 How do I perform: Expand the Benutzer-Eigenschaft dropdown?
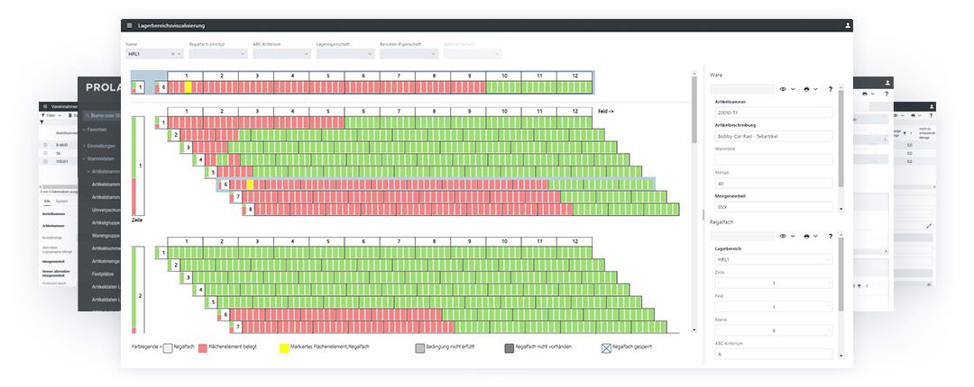(x=409, y=54)
